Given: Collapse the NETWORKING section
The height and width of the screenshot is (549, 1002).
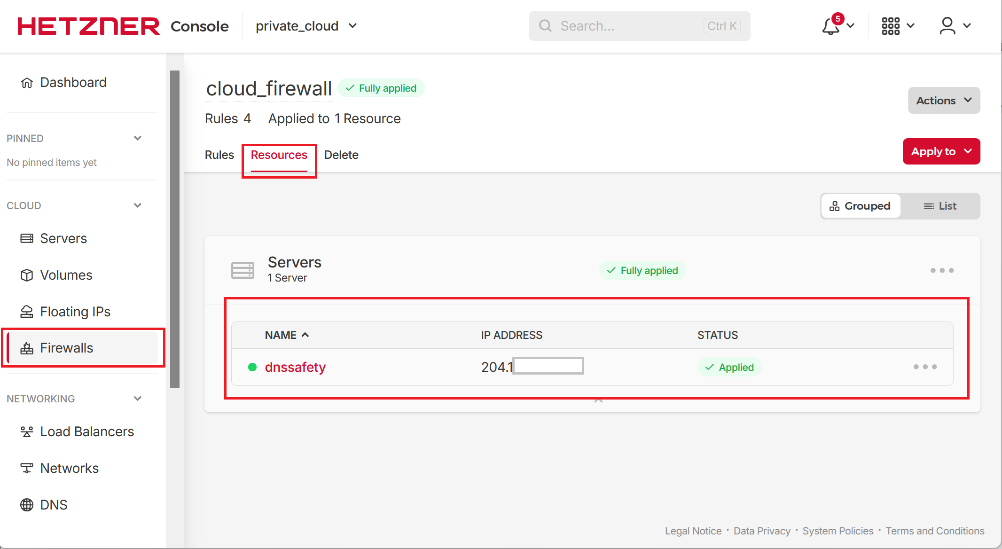Looking at the screenshot, I should [138, 399].
